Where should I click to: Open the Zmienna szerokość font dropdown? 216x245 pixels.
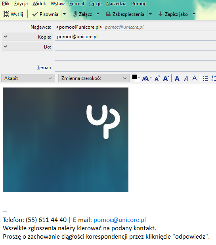(94, 78)
